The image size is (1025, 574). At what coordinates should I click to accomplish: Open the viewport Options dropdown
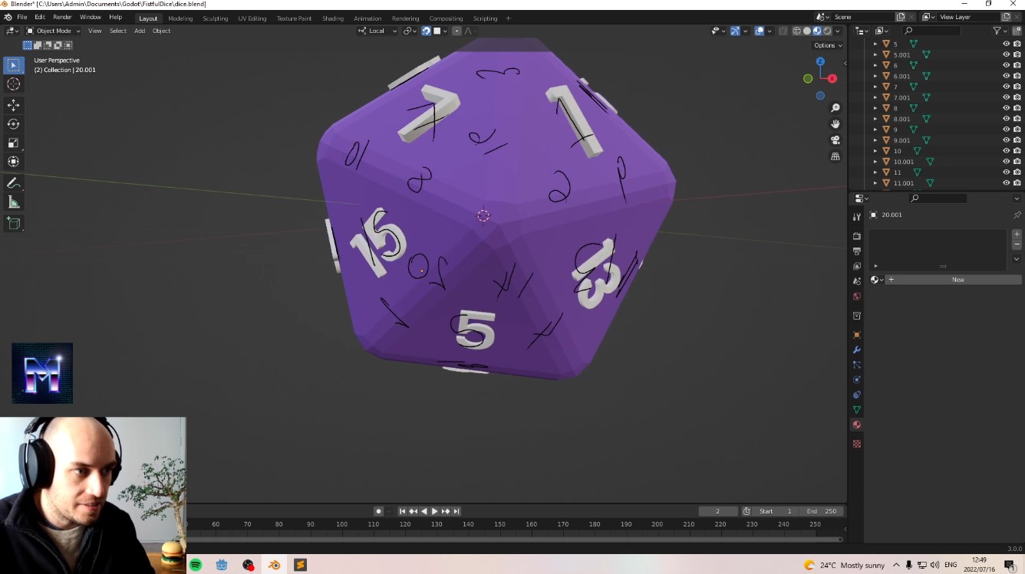(x=828, y=45)
